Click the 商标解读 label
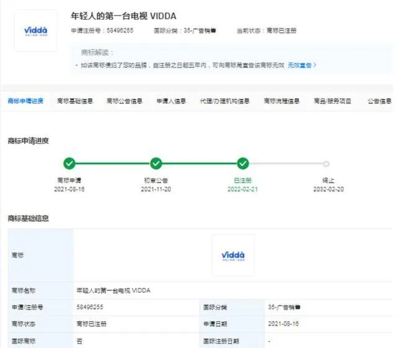The height and width of the screenshot is (348, 397). click(97, 53)
